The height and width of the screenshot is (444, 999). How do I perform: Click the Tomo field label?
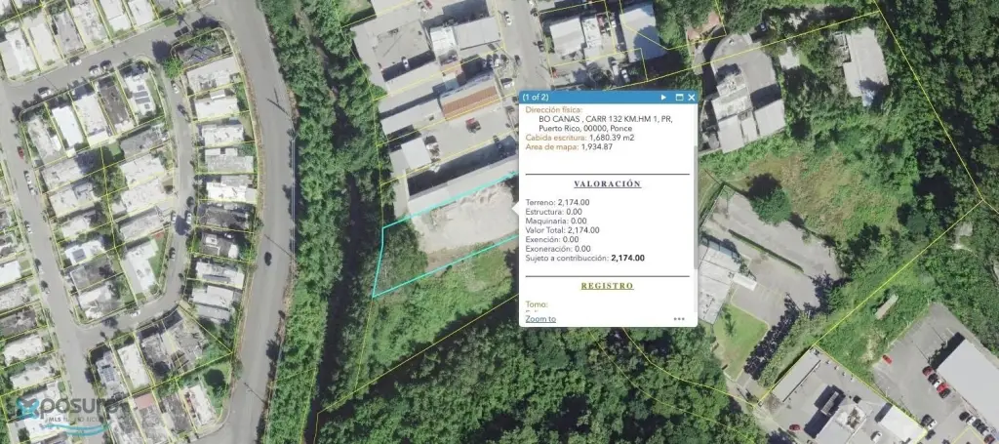(x=537, y=304)
